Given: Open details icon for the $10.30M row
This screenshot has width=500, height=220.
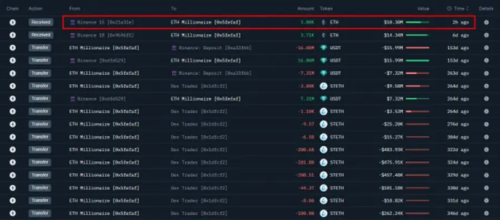Looking at the screenshot, I should 486,22.
